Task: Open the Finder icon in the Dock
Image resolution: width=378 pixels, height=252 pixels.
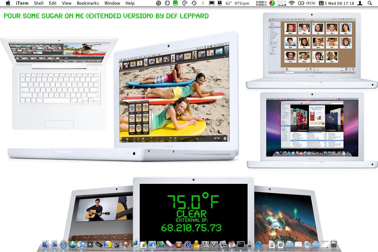Action: click(46, 244)
